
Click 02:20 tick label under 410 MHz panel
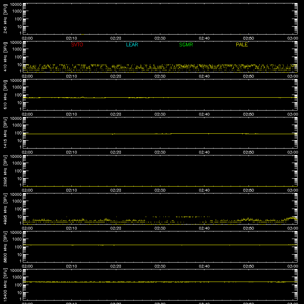pos(116,76)
